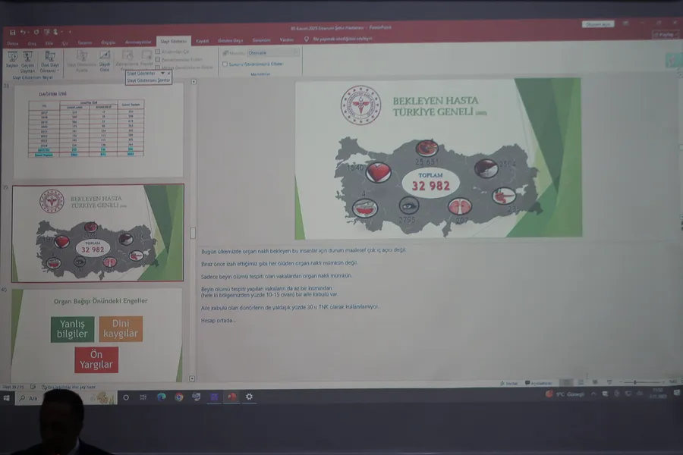Toggle the Sunucu Görünümünü Göster checkbox

[x=225, y=64]
